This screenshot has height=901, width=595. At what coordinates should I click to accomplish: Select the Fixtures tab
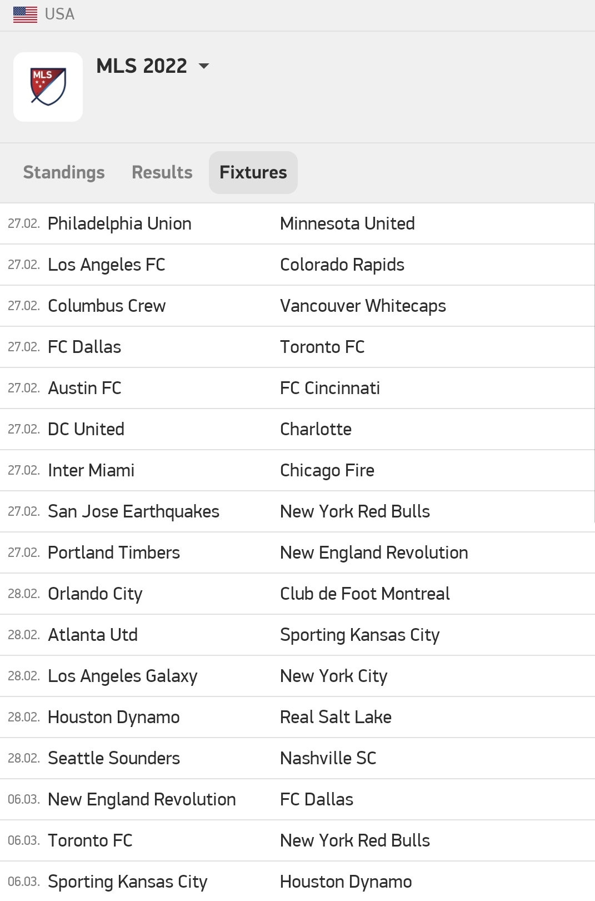click(253, 172)
